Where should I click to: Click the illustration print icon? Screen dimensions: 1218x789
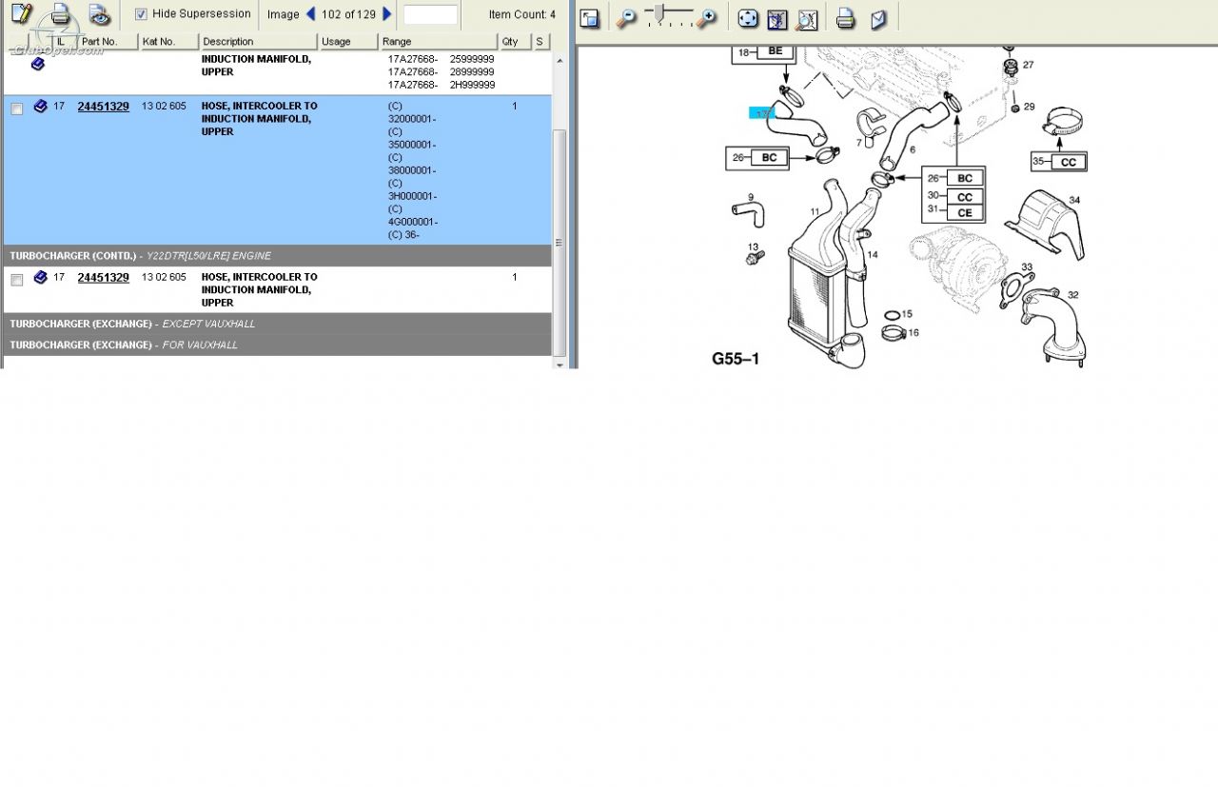pos(846,18)
